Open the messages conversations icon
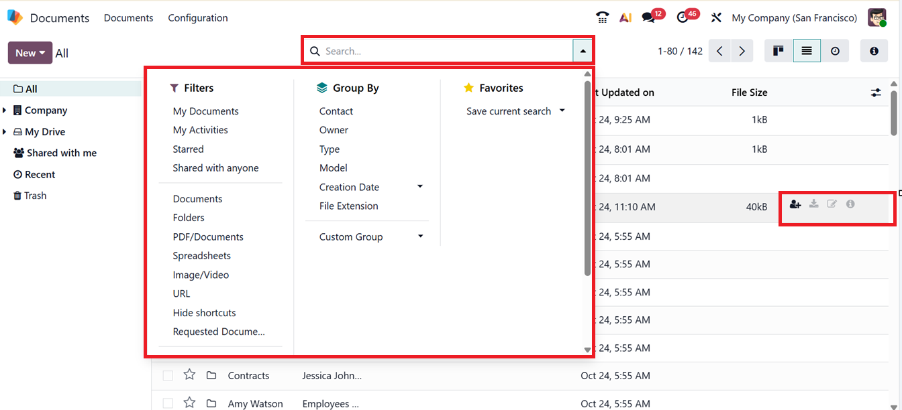This screenshot has height=410, width=902. [648, 18]
